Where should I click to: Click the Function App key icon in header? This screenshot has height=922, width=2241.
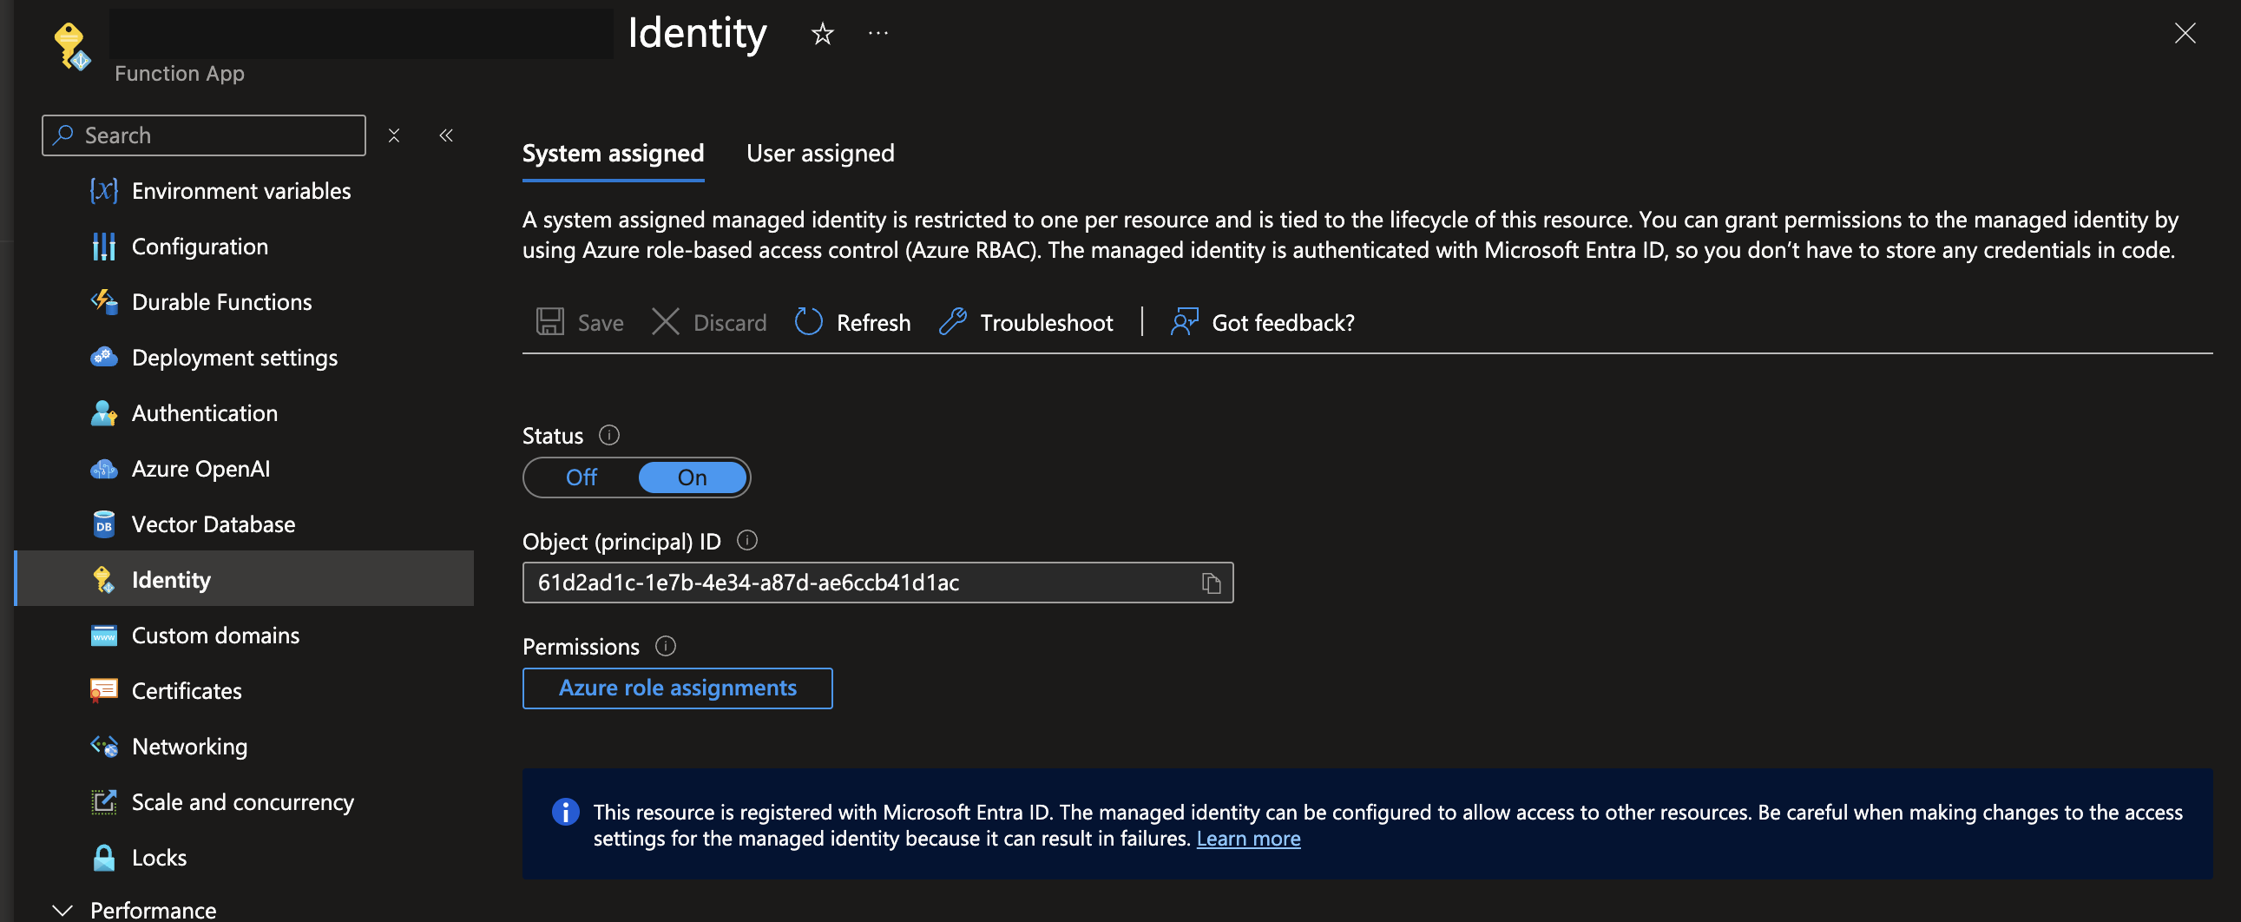point(71,45)
